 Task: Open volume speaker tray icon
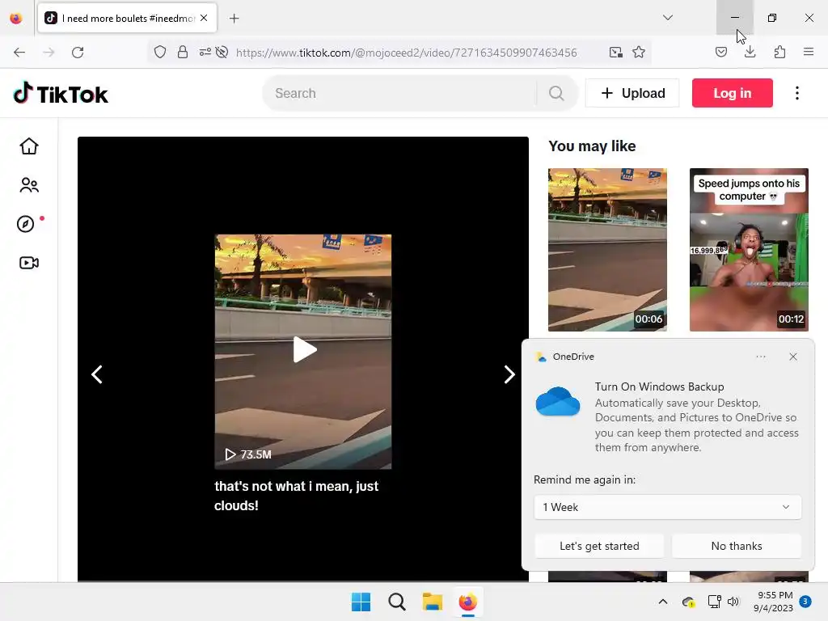click(733, 602)
